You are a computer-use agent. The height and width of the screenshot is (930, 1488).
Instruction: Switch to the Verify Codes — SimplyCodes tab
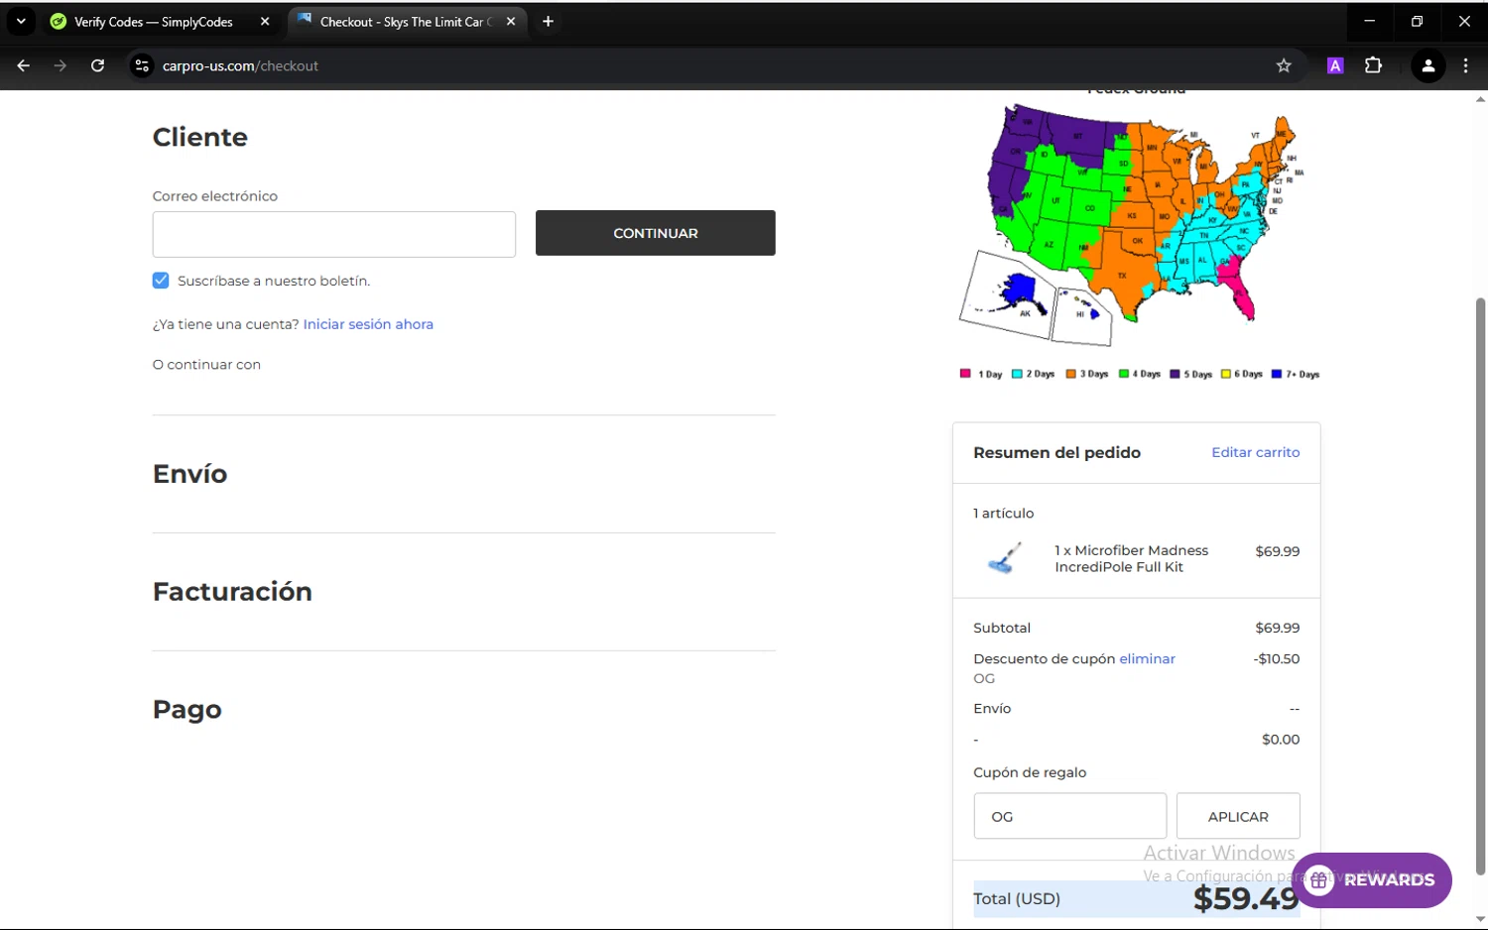tap(154, 22)
